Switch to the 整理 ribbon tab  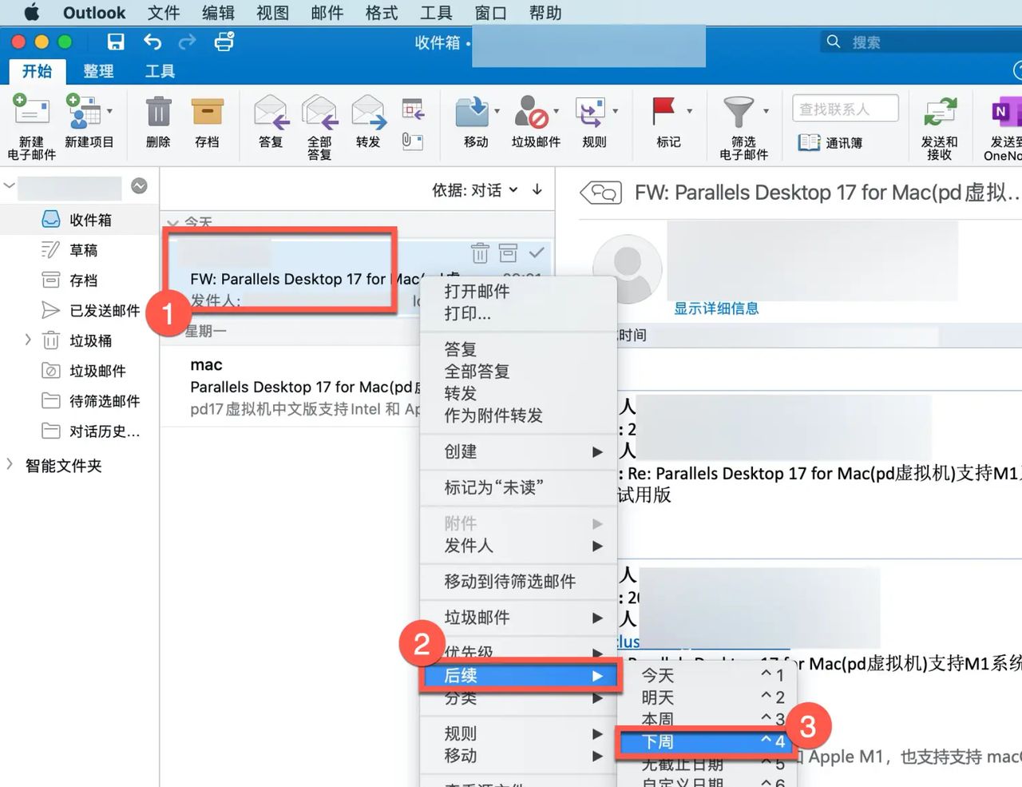tap(97, 71)
